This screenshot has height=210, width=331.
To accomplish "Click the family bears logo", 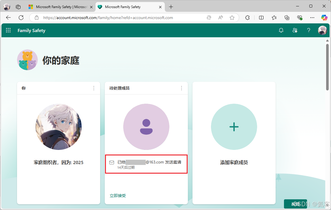I will pos(27,60).
